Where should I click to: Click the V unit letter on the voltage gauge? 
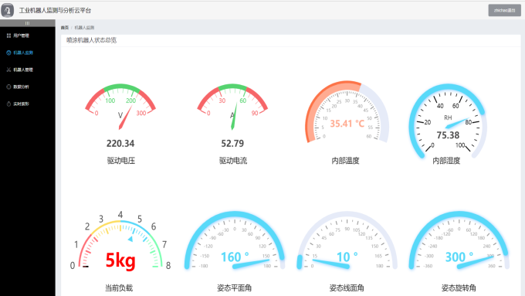pyautogui.click(x=120, y=115)
